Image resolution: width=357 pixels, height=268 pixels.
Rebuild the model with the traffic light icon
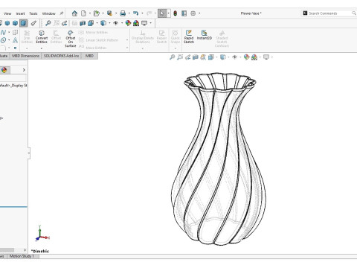(175, 13)
